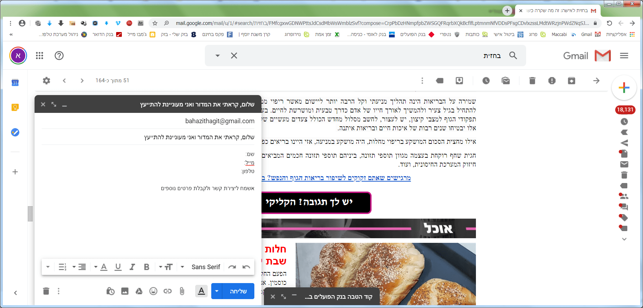643x308 pixels.
Task: Mark the open email as unread
Action: pyautogui.click(x=505, y=80)
